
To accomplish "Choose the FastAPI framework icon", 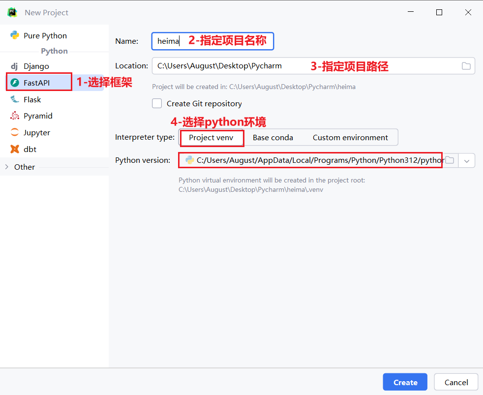I will (15, 83).
